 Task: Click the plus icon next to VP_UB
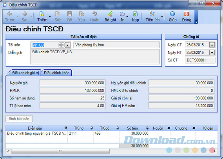click(x=62, y=45)
